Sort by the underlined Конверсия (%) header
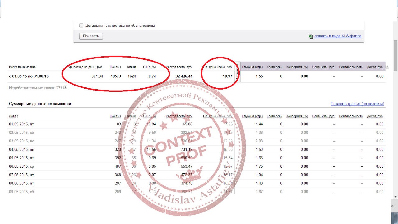This screenshot has width=398, height=224. coord(297,116)
